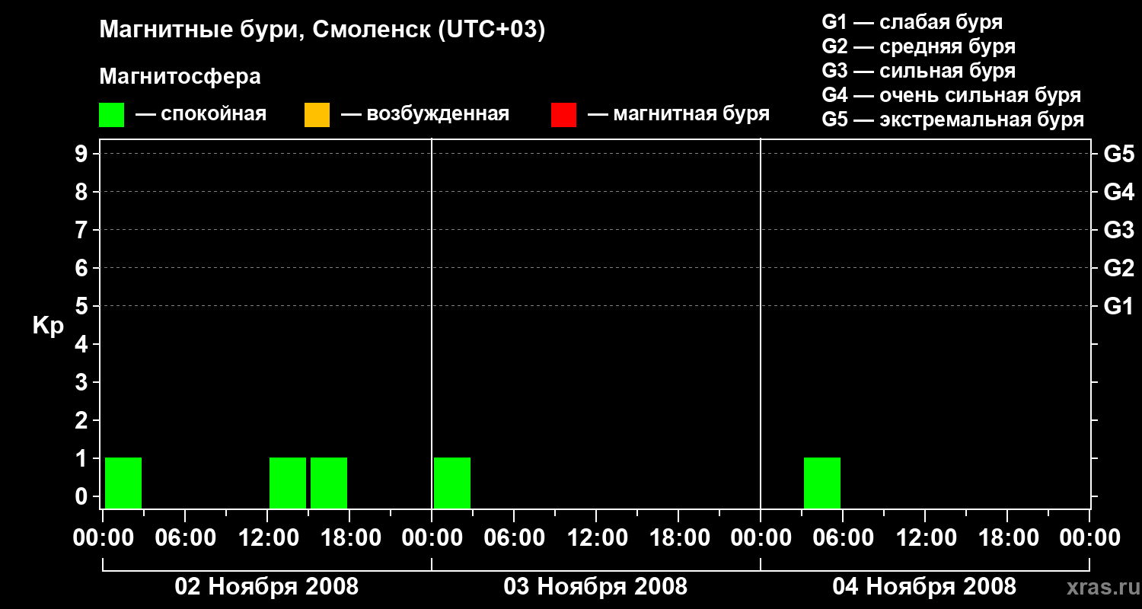Click the '06:00' tick label under 03 Ноября

(513, 538)
